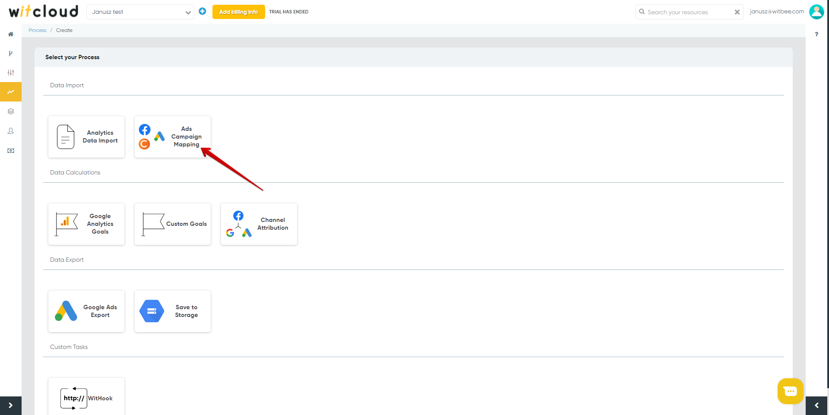Open the chat support widget
Viewport: 829px width, 415px height.
(791, 391)
